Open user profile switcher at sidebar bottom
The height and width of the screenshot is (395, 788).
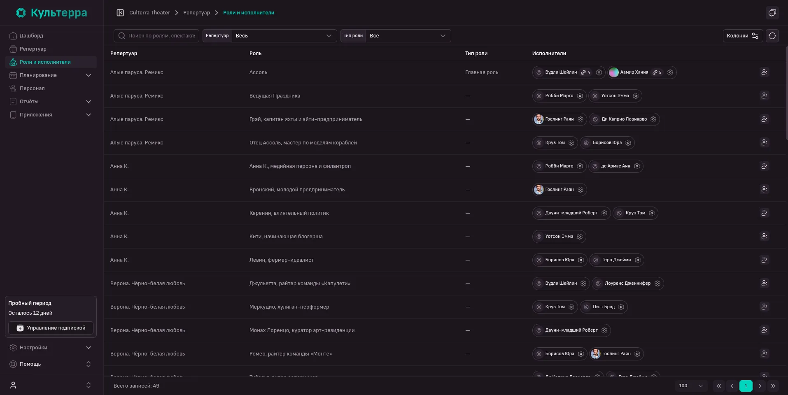51,385
